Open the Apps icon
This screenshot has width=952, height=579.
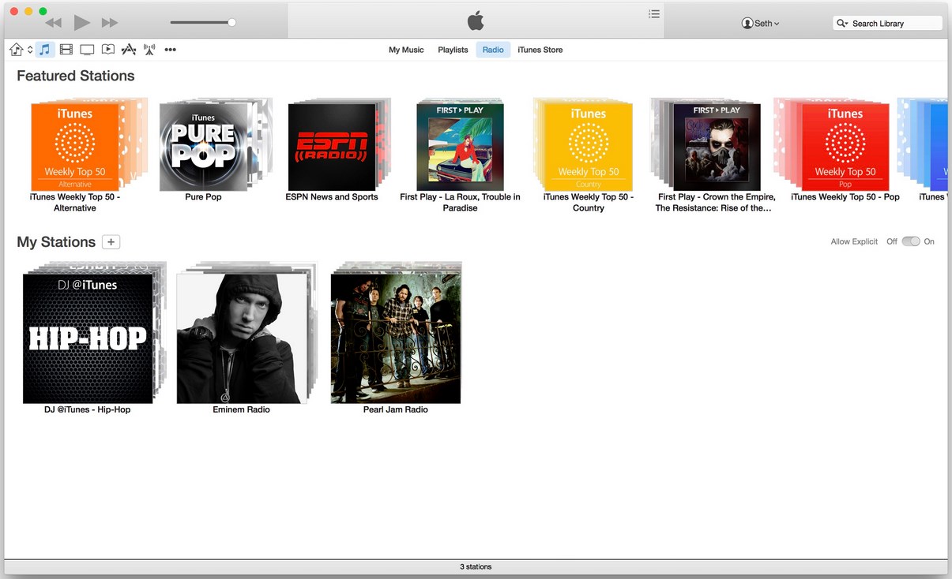(129, 50)
